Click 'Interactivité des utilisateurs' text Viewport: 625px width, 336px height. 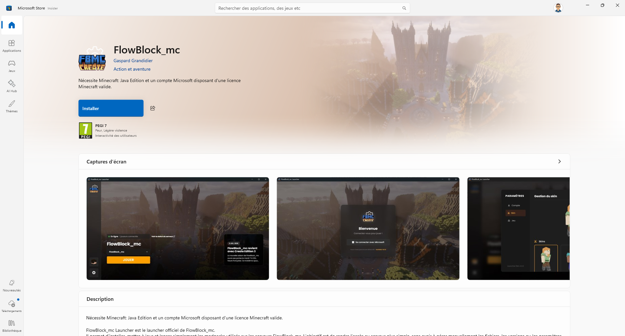[x=116, y=136]
